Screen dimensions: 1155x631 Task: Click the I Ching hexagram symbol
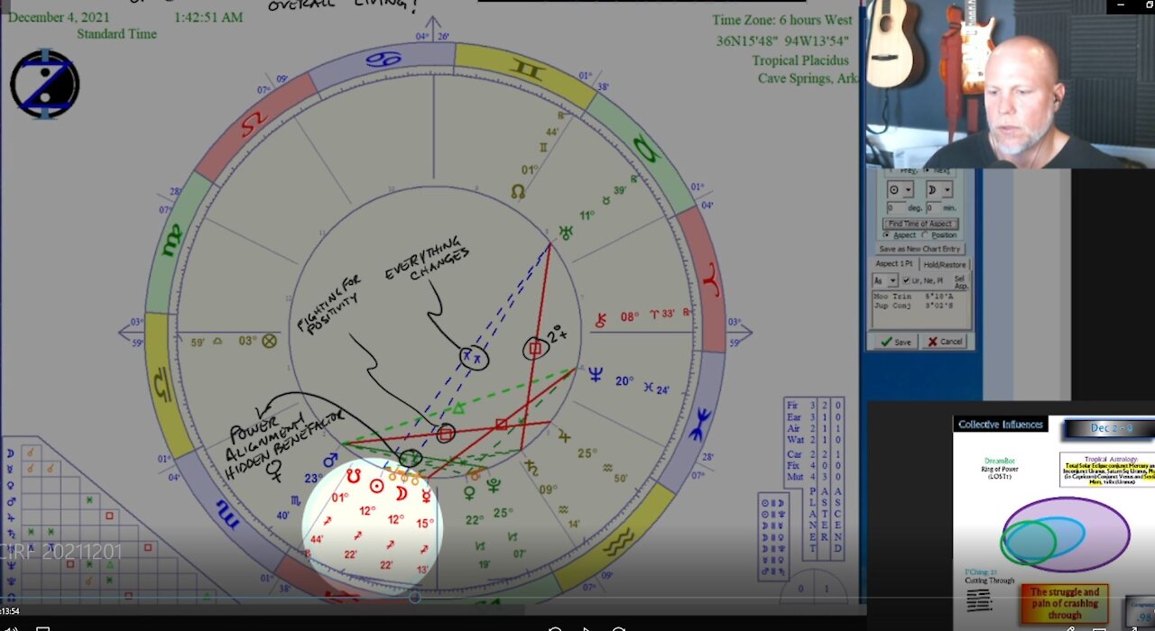(x=978, y=600)
